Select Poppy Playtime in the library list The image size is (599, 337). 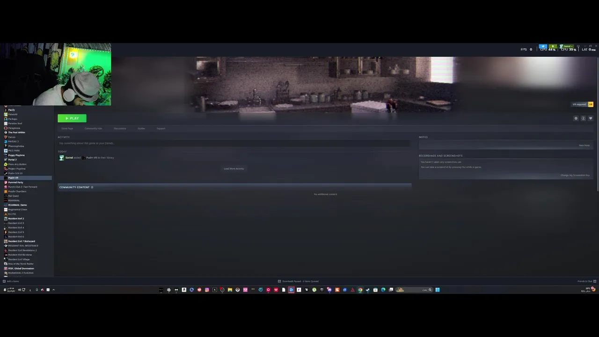click(x=16, y=155)
